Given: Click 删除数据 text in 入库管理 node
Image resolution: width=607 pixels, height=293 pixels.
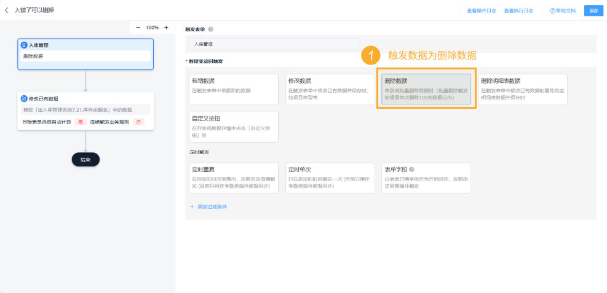Looking at the screenshot, I should [33, 56].
